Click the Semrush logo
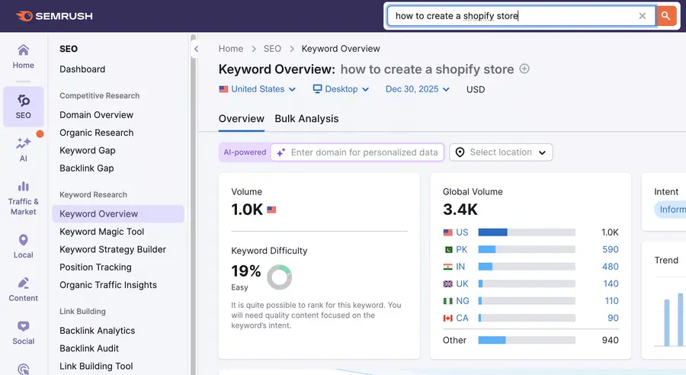686x375 pixels. pos(54,16)
